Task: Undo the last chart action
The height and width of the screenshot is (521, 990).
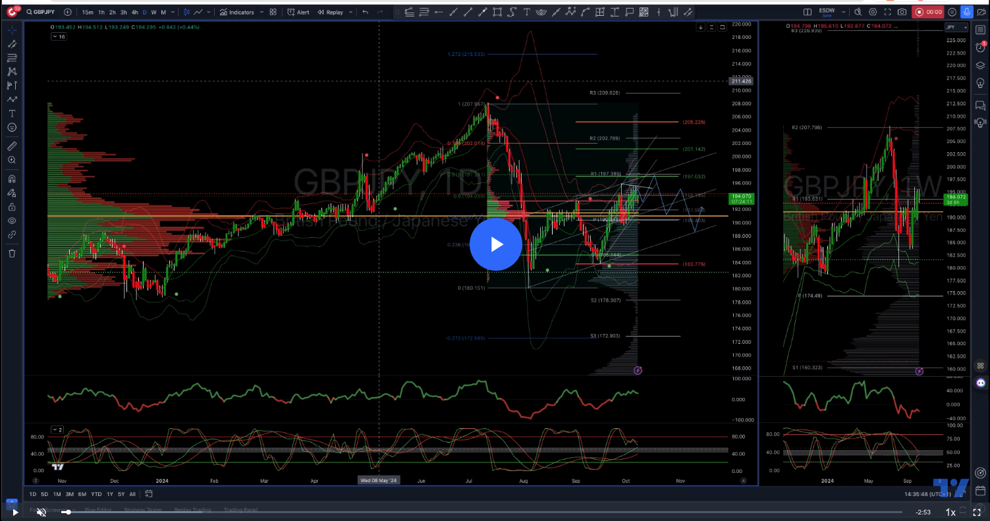Action: (x=366, y=12)
